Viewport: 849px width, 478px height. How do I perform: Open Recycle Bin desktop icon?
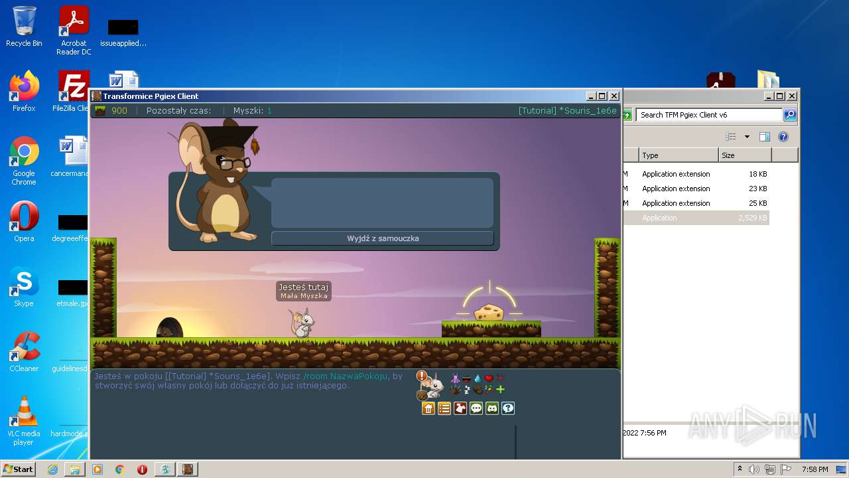point(24,27)
